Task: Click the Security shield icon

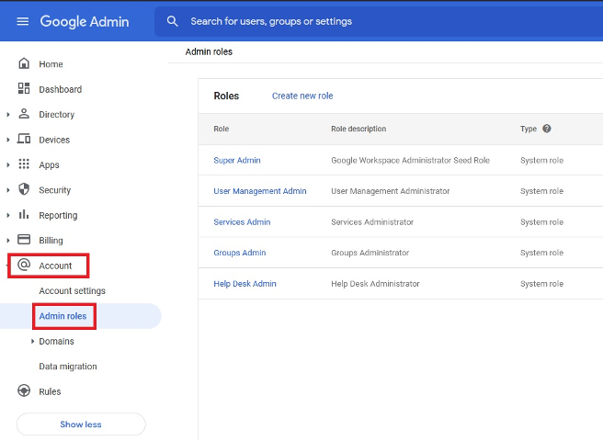Action: (24, 189)
